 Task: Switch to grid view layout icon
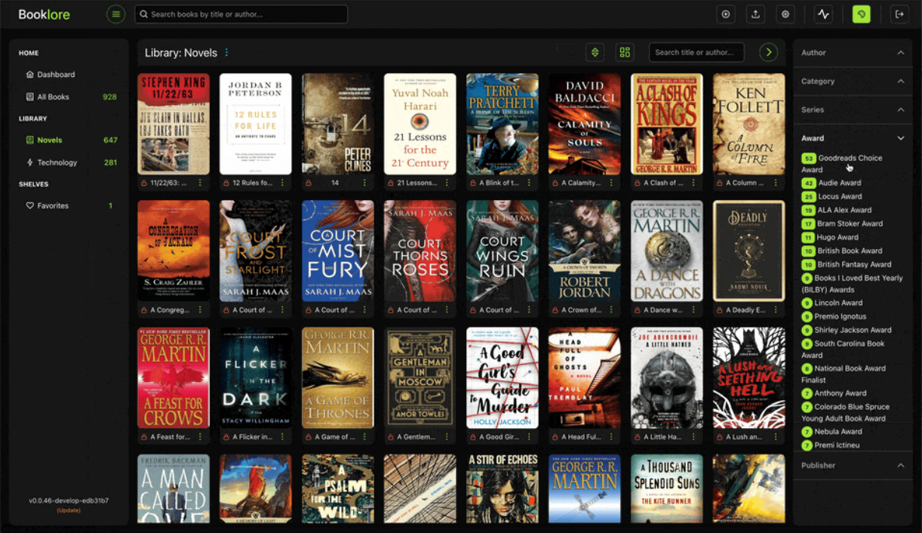click(x=624, y=52)
